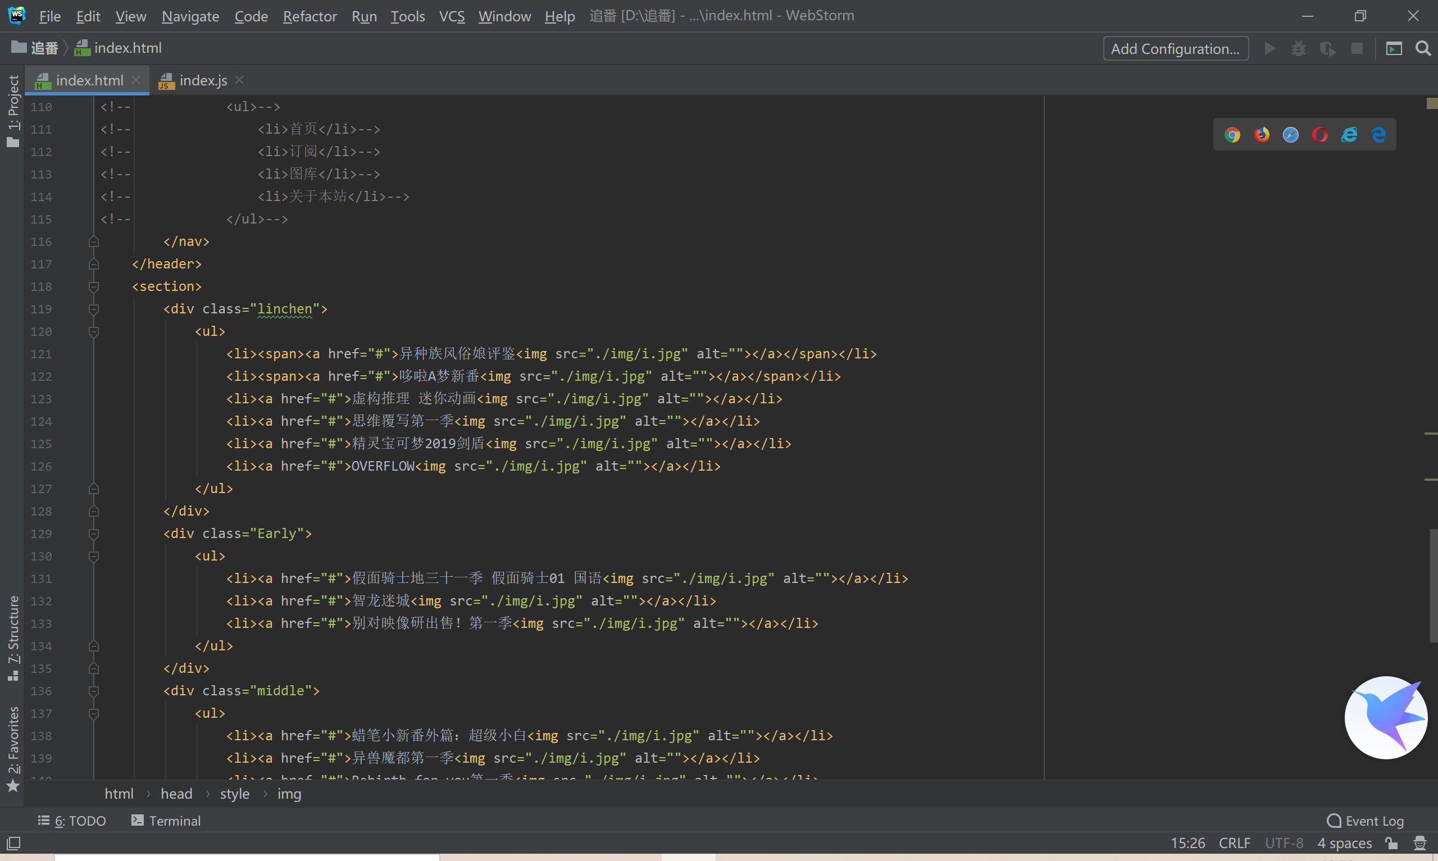Viewport: 1438px width, 861px height.
Task: Open the VCS menu
Action: [x=452, y=16]
